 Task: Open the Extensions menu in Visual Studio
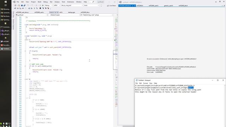pyautogui.click(x=71, y=2)
